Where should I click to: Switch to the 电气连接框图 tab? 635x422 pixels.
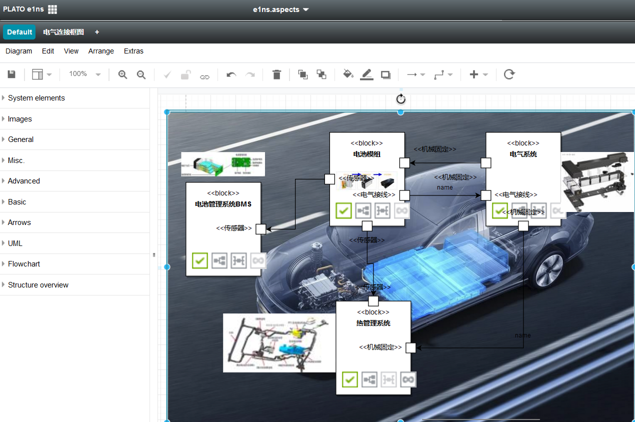click(63, 32)
